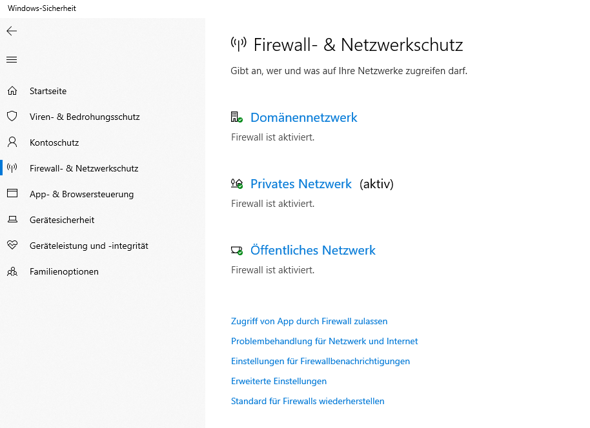The image size is (590, 428).
Task: Open the Privates Netzwerk settings link
Action: 301,184
